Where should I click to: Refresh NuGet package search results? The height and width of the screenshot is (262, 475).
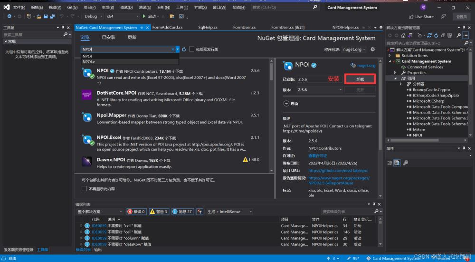click(x=184, y=49)
